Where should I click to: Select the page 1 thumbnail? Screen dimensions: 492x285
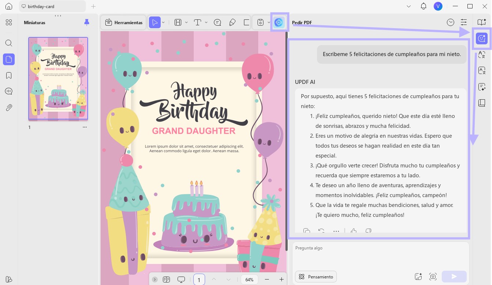click(x=58, y=78)
